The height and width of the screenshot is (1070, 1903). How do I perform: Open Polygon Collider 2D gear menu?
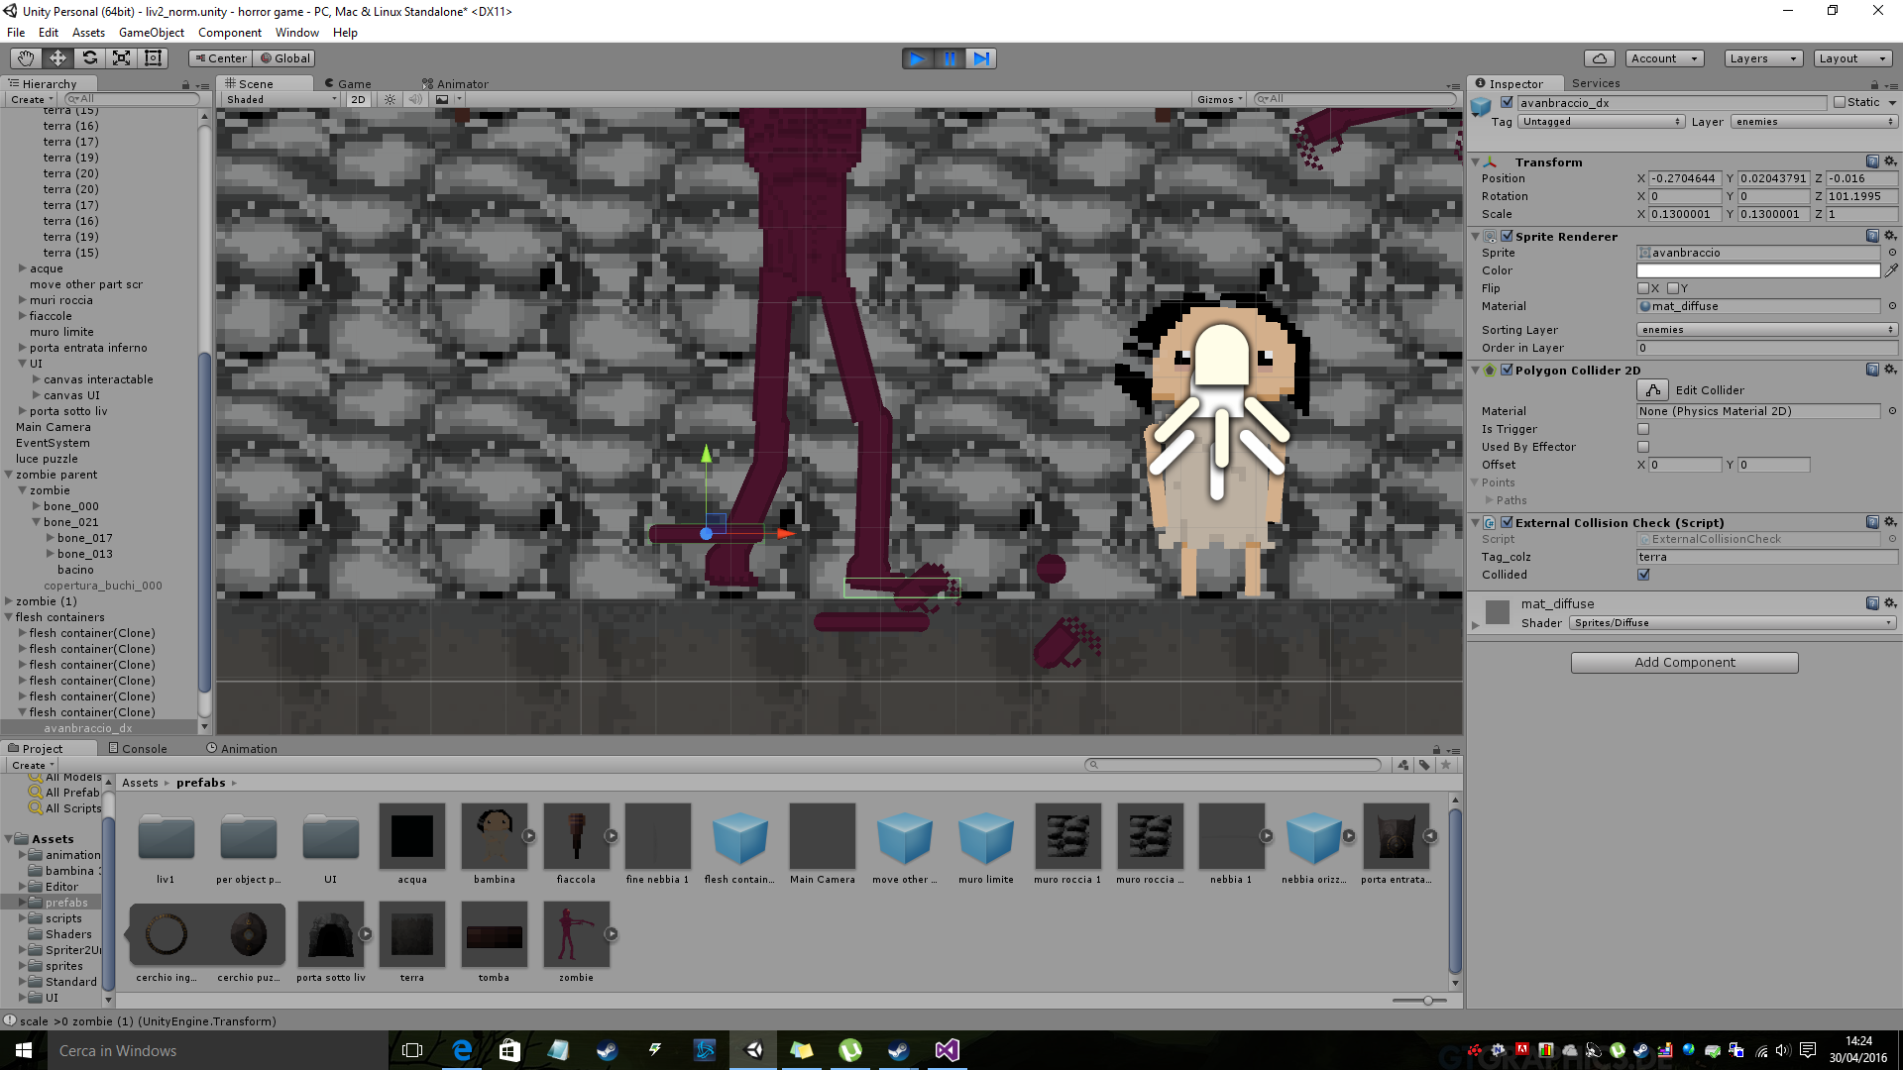click(1890, 370)
